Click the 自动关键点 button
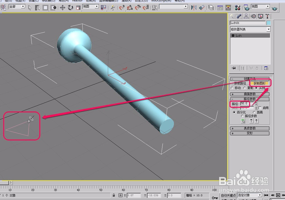This screenshot has width=285, height=200. 228,195
